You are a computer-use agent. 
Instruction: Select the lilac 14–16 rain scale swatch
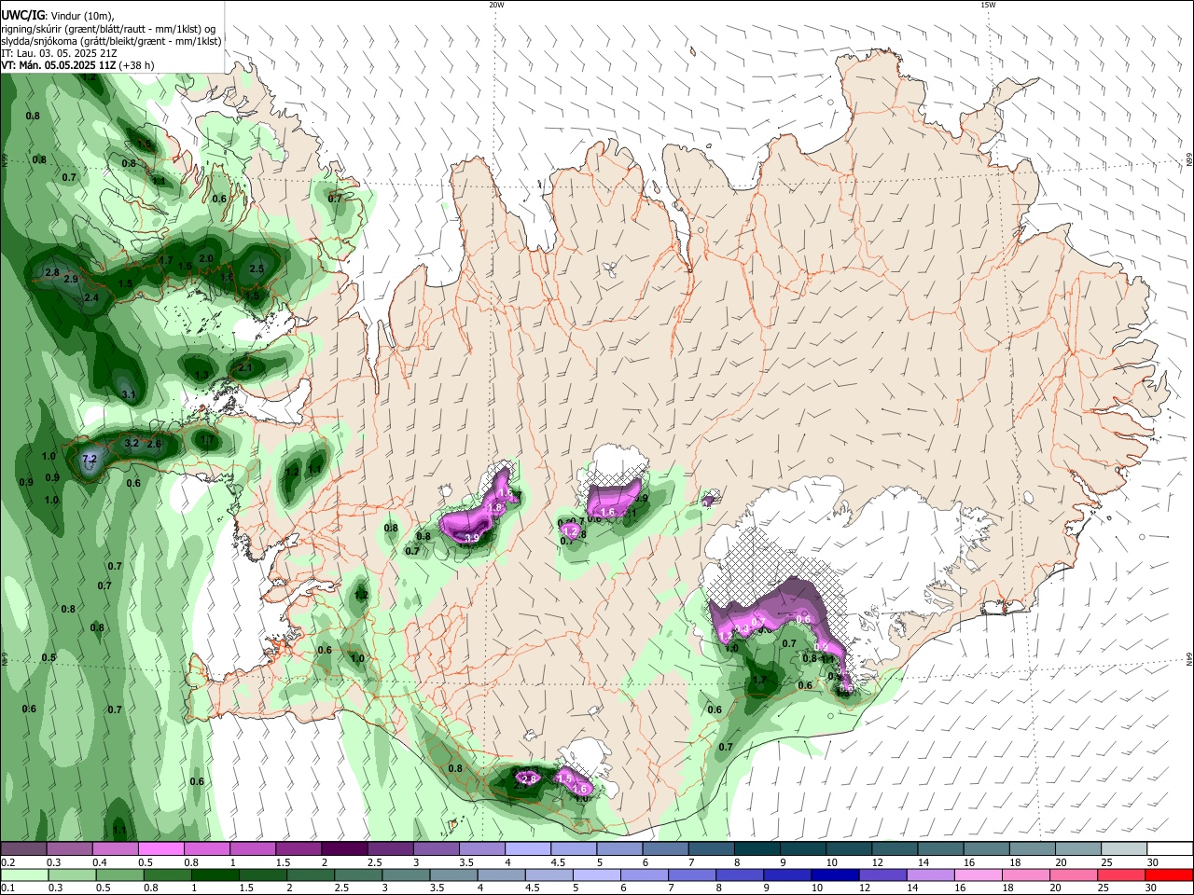pos(929,874)
